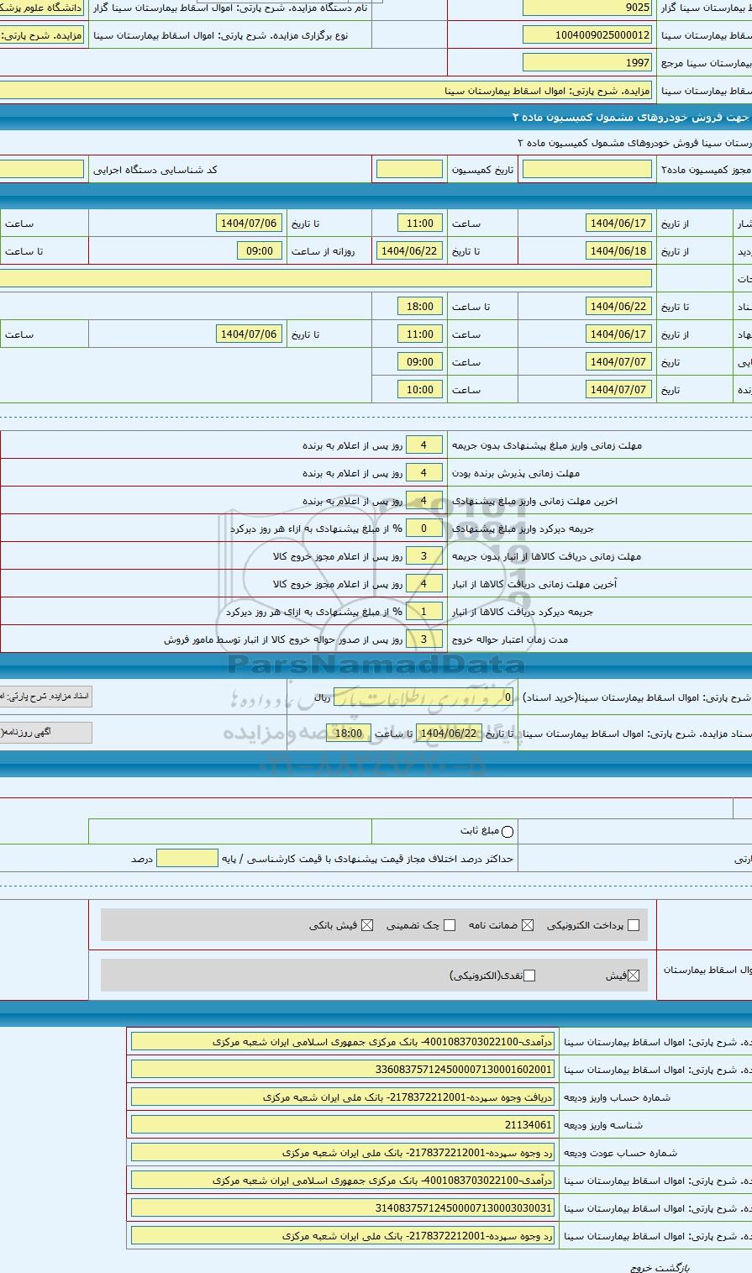Open the اسناد مزایده documents button
The height and width of the screenshot is (1273, 752).
(x=46, y=697)
